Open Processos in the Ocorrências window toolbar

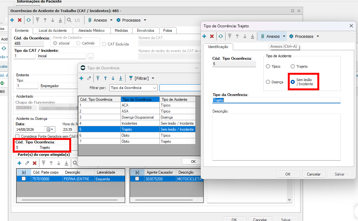point(129,20)
